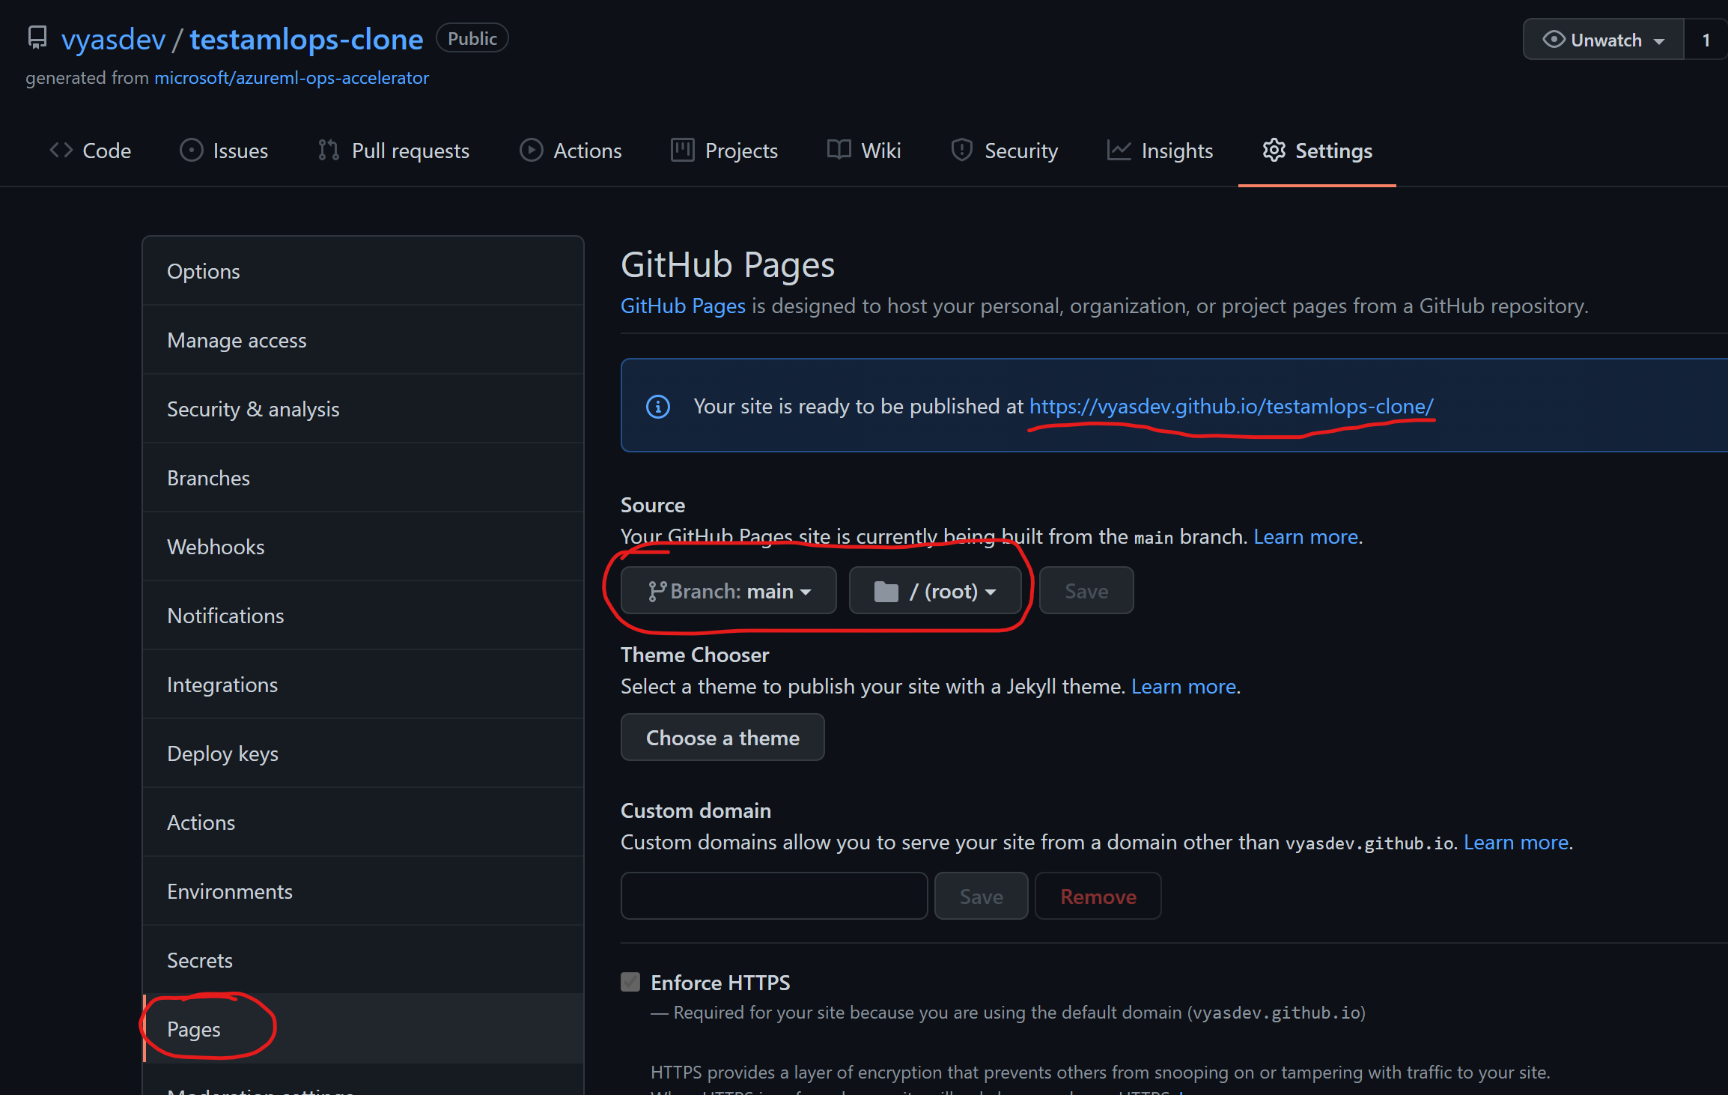Open the microsoft/azureml-ops-accelerator template link
Viewport: 1728px width, 1095px height.
[x=292, y=78]
